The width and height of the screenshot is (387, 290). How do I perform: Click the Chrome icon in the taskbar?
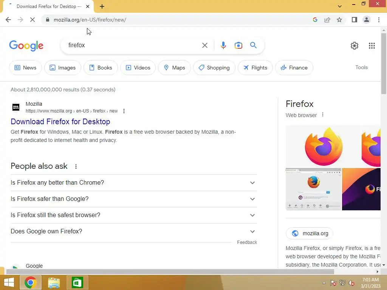pos(31,282)
